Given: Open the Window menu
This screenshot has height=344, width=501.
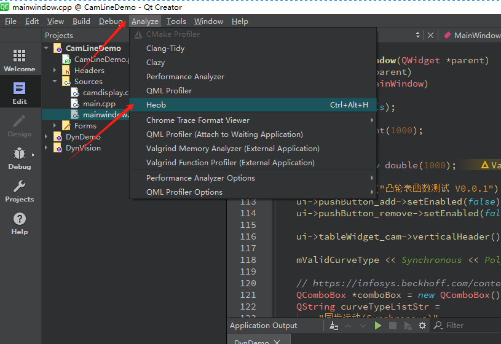Looking at the screenshot, I should [208, 21].
